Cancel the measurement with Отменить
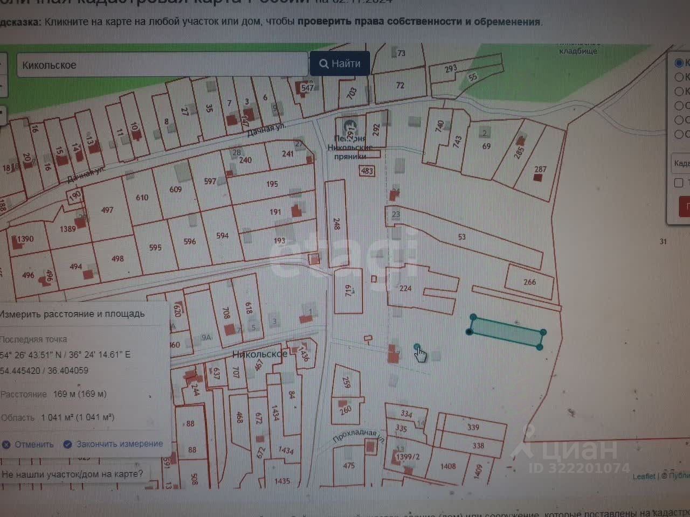 [x=28, y=444]
